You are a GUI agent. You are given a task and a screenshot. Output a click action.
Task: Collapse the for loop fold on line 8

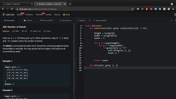pyautogui.click(x=82, y=43)
